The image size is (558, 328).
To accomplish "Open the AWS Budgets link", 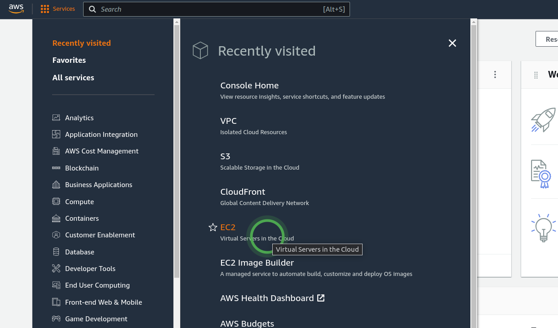I will click(247, 324).
